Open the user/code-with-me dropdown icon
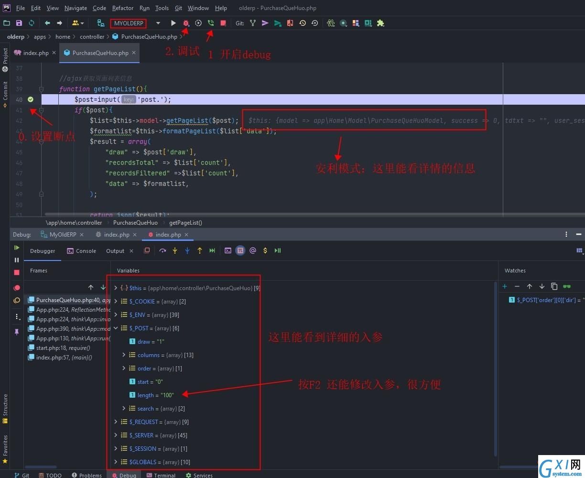Screen dimensions: 585x478 click(x=78, y=23)
